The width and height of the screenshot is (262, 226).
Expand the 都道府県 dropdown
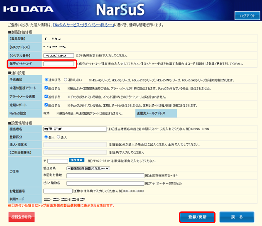pos(88,168)
